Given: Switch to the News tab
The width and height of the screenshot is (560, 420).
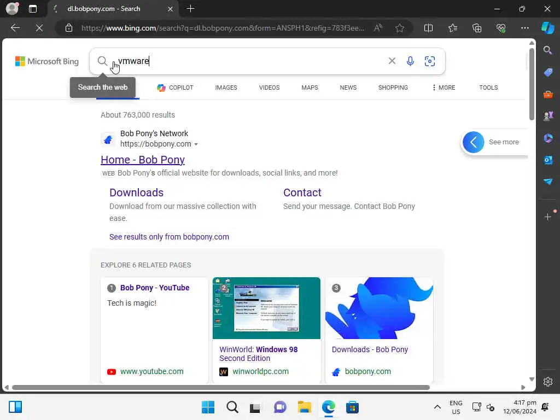Looking at the screenshot, I should pyautogui.click(x=348, y=87).
